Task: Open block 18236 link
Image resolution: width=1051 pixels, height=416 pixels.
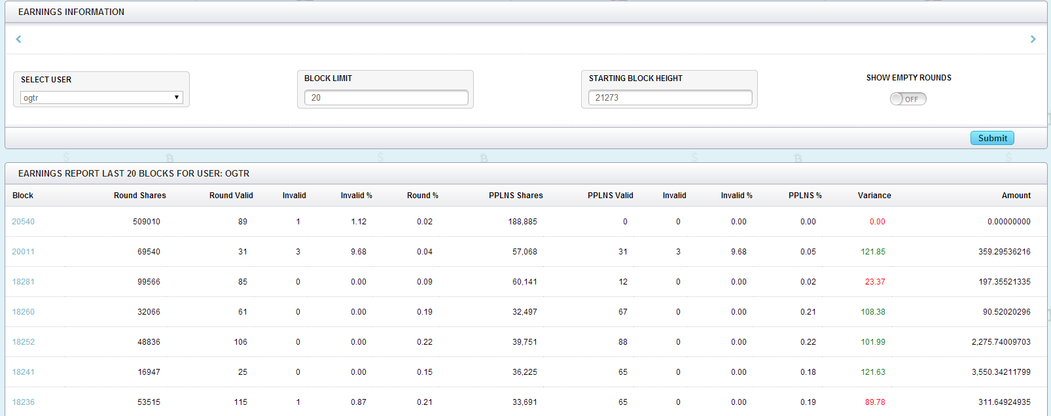Action: (x=23, y=402)
